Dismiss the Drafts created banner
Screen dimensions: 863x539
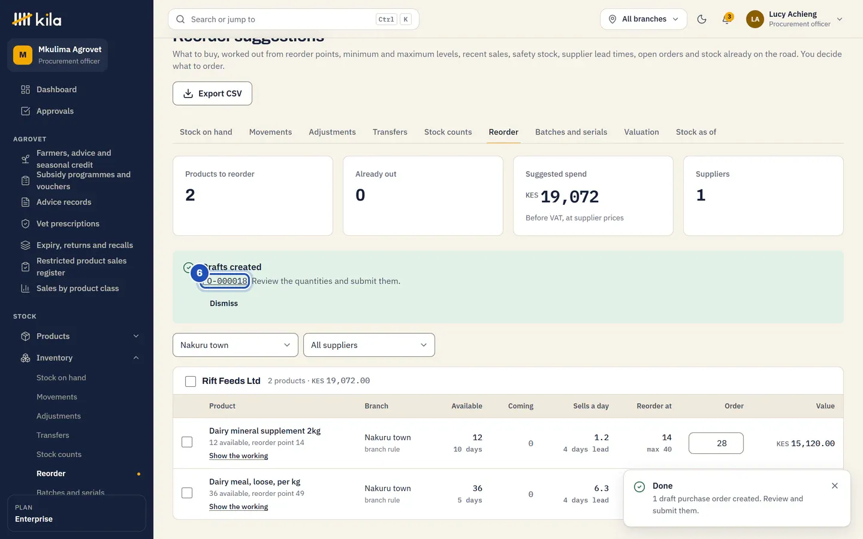click(224, 304)
